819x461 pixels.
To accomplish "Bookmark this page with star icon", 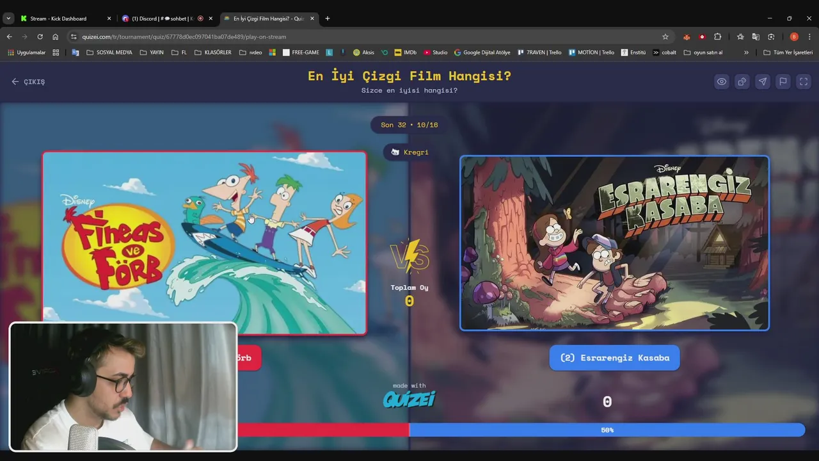I will (x=665, y=36).
